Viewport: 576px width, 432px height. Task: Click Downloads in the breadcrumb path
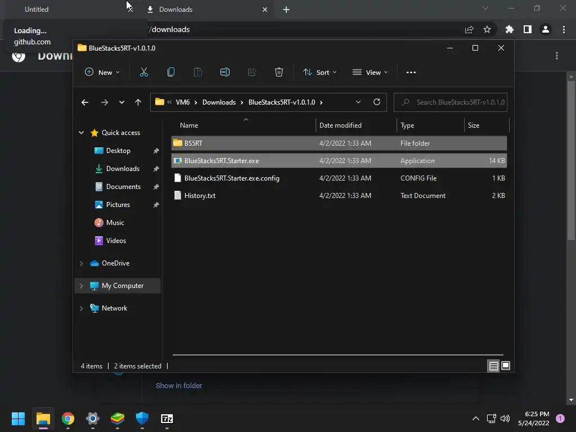(219, 102)
